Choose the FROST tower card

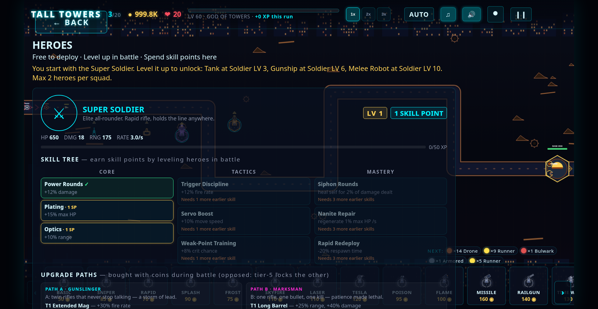(x=233, y=286)
